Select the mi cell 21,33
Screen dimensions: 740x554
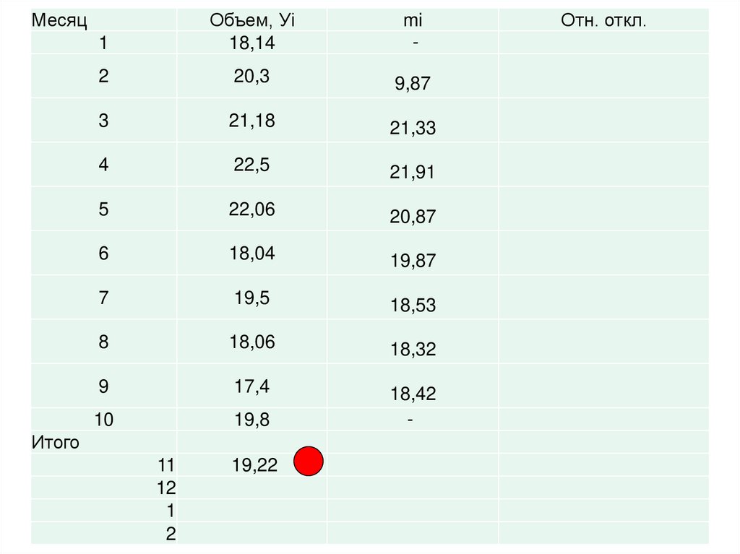click(412, 129)
